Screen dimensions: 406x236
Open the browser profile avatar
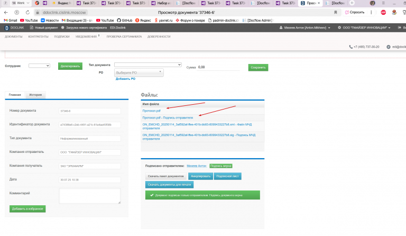click(x=372, y=3)
